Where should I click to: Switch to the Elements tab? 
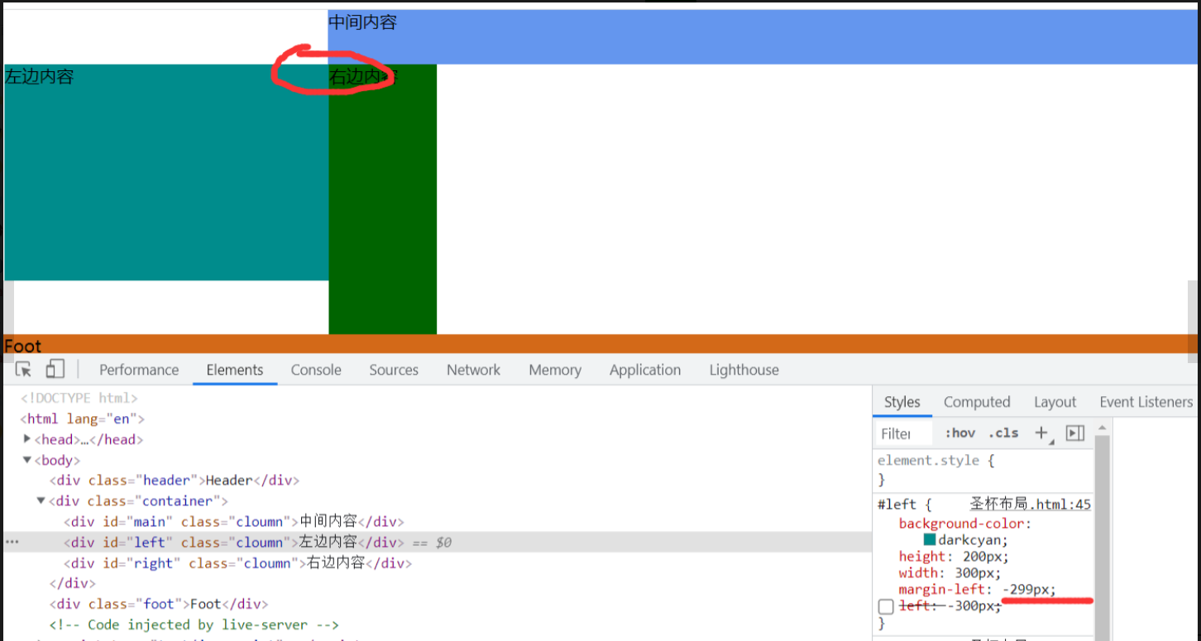click(x=235, y=370)
